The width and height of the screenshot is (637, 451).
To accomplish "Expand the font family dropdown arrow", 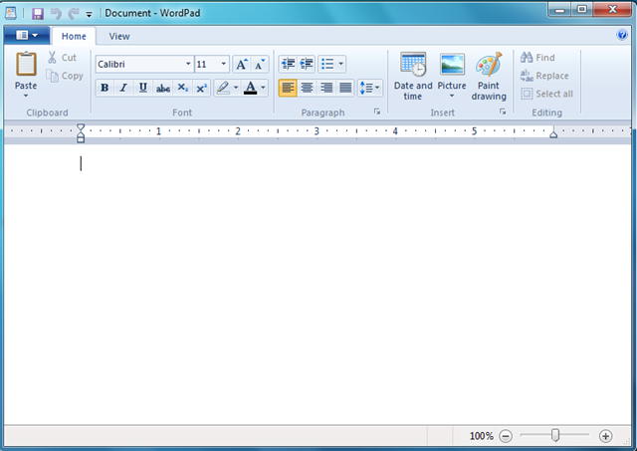I will click(188, 64).
